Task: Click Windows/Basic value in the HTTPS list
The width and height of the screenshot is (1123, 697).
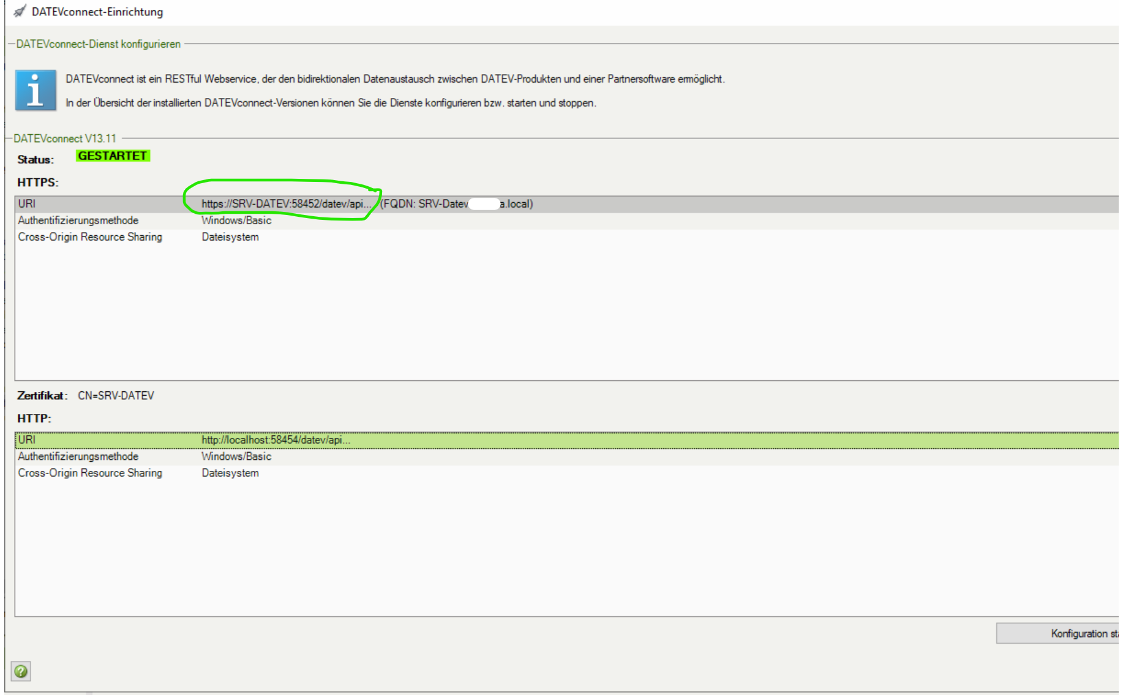Action: tap(236, 220)
